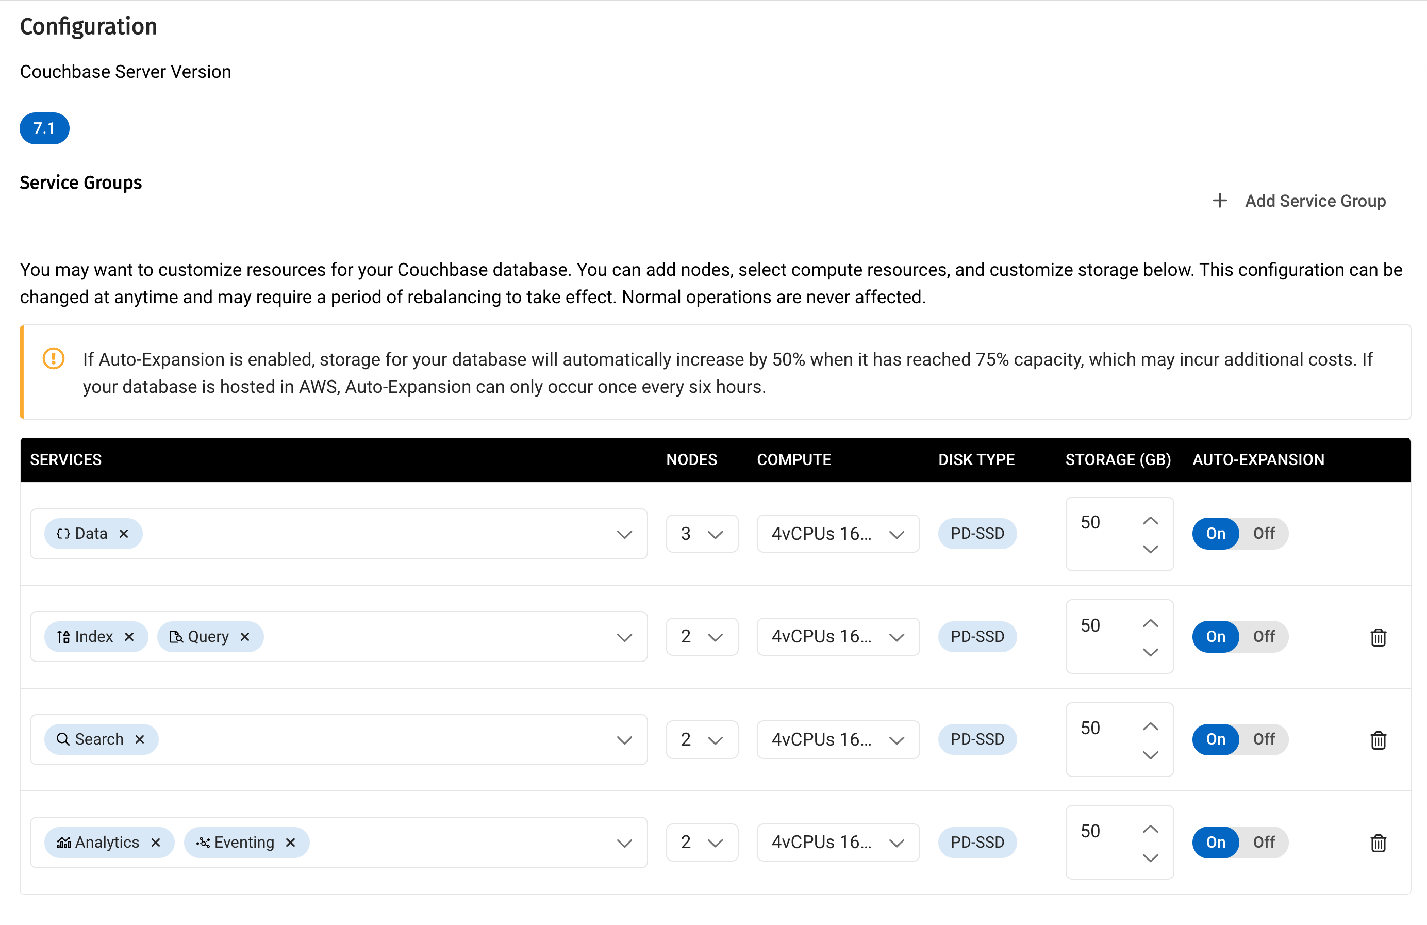The width and height of the screenshot is (1427, 925).
Task: Set auto-expansion On for Analytics Eventing row
Action: pos(1215,843)
